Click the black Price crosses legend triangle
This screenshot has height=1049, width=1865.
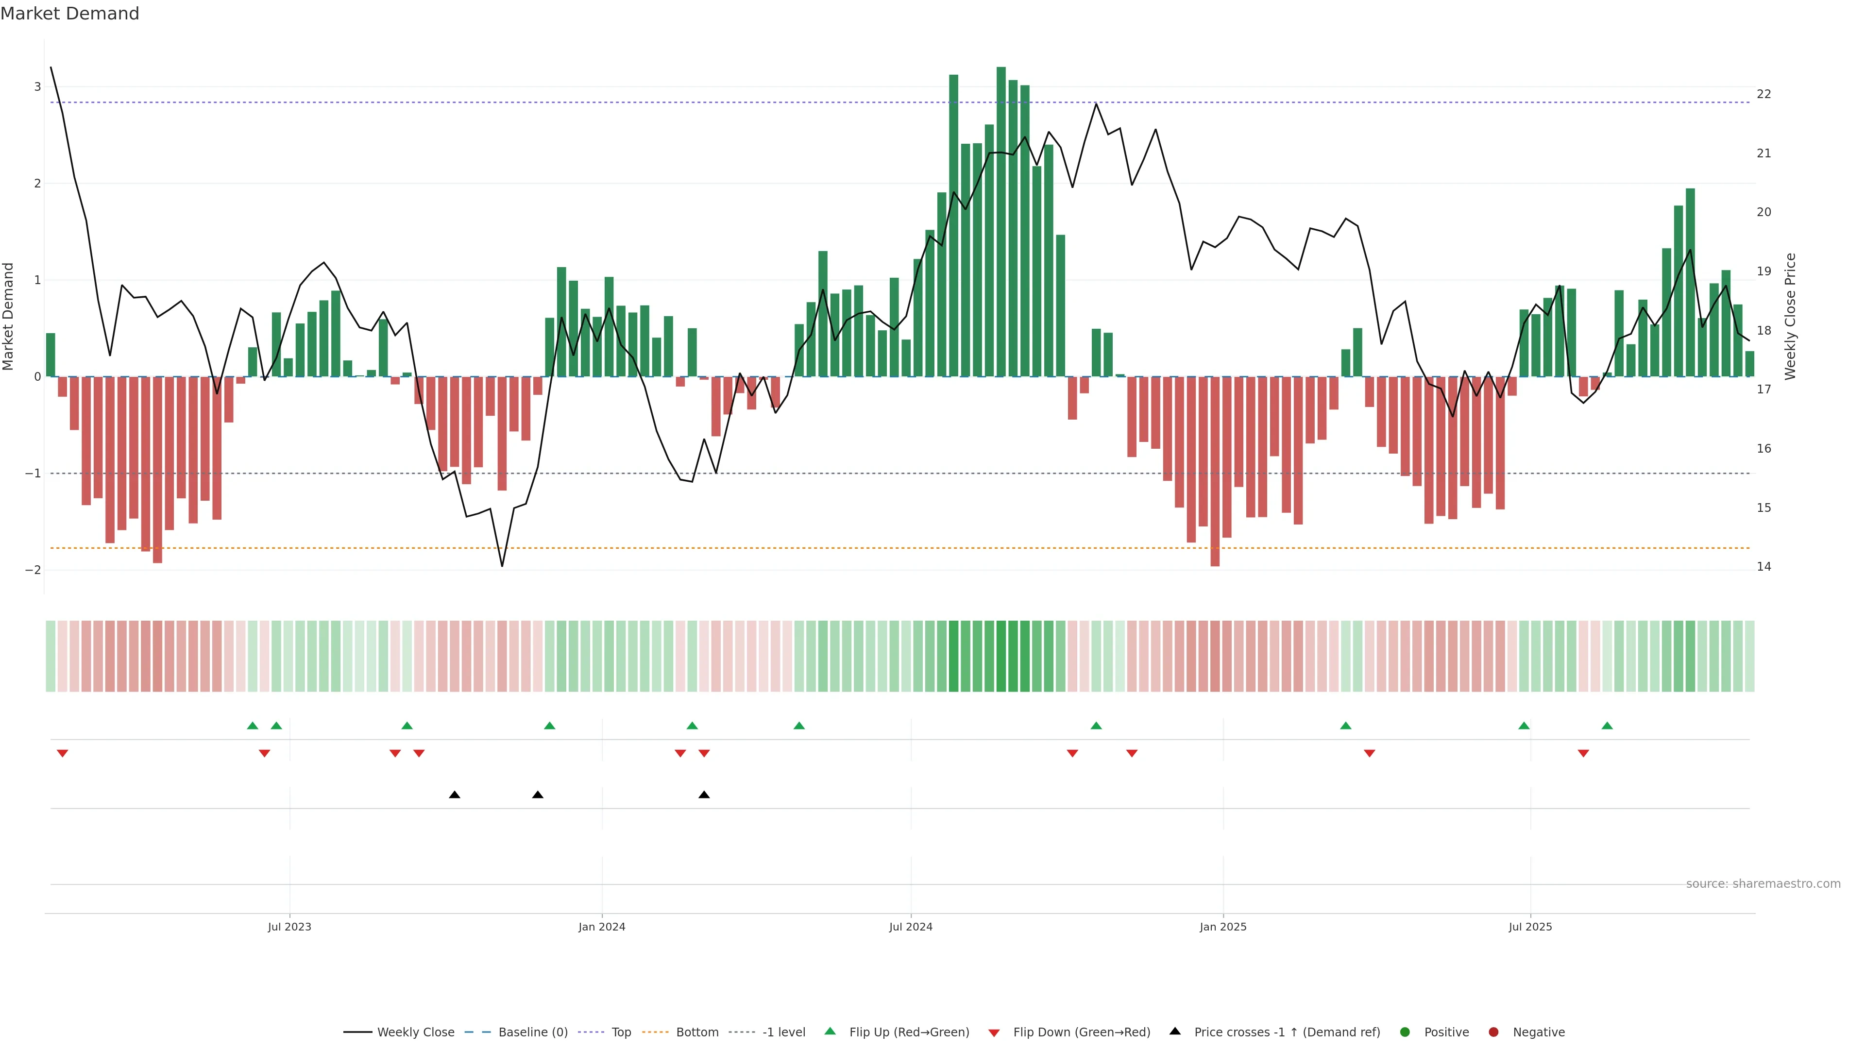pos(1175,1031)
